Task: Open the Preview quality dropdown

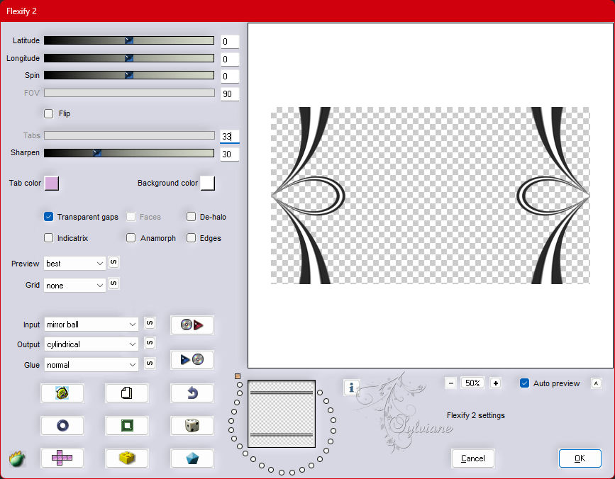Action: pos(74,264)
